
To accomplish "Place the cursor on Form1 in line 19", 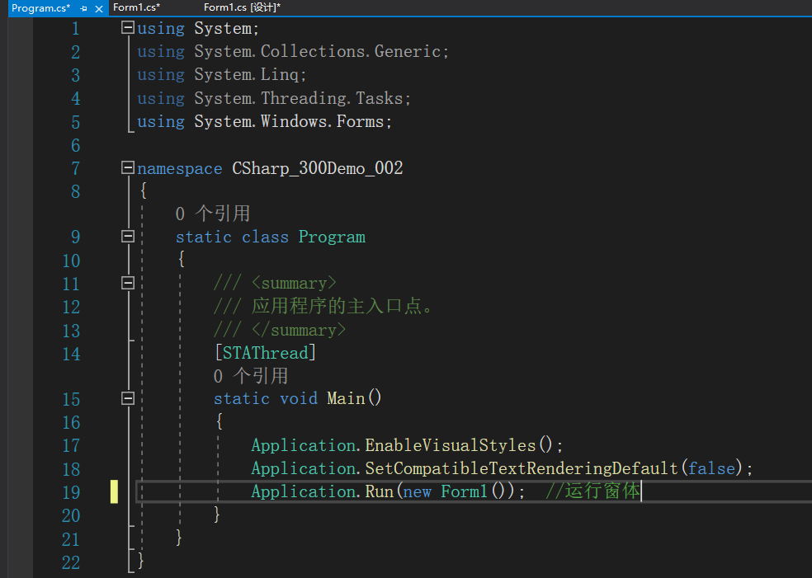I will [x=464, y=491].
